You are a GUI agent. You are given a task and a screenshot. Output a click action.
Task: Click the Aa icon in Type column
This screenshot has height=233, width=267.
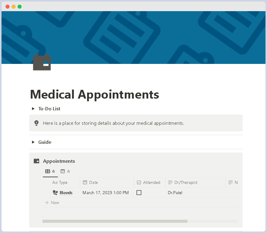pyautogui.click(x=55, y=182)
